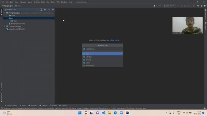Open the Profiler tool window
This screenshot has height=116, width=207.
pos(53,105)
